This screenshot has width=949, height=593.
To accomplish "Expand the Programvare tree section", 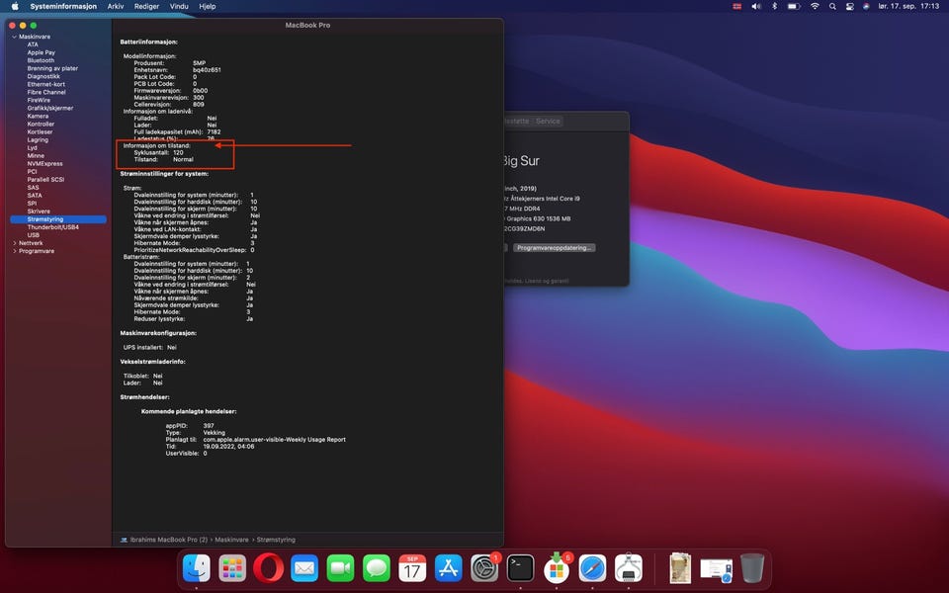I will 14,251.
